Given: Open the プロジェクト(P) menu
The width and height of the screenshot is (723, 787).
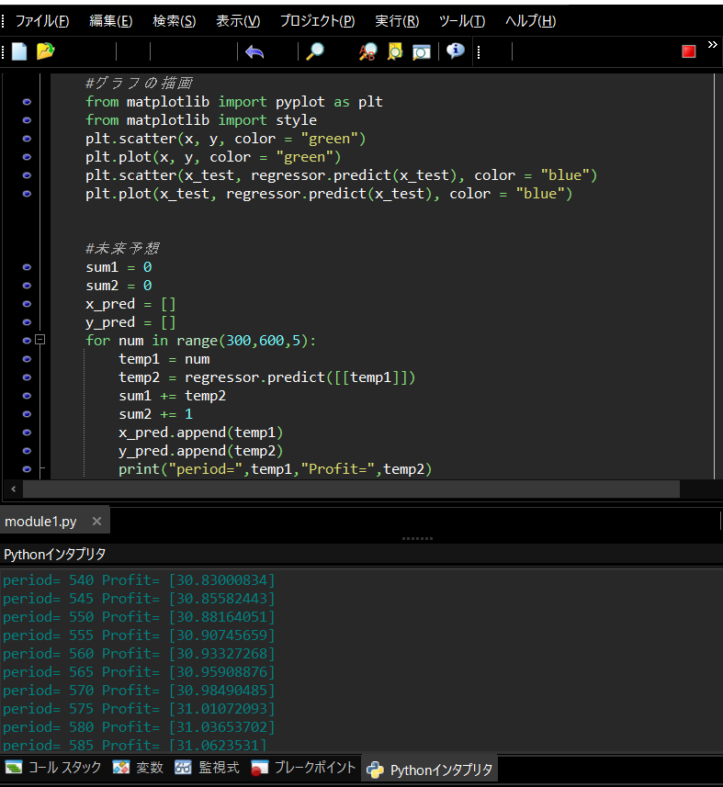Looking at the screenshot, I should 317,21.
